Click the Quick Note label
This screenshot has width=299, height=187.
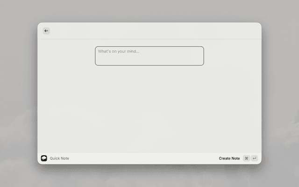59,158
